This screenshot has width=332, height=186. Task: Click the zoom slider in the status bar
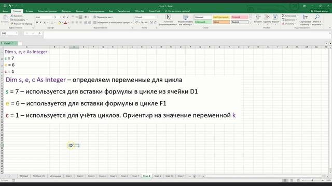click(313, 180)
